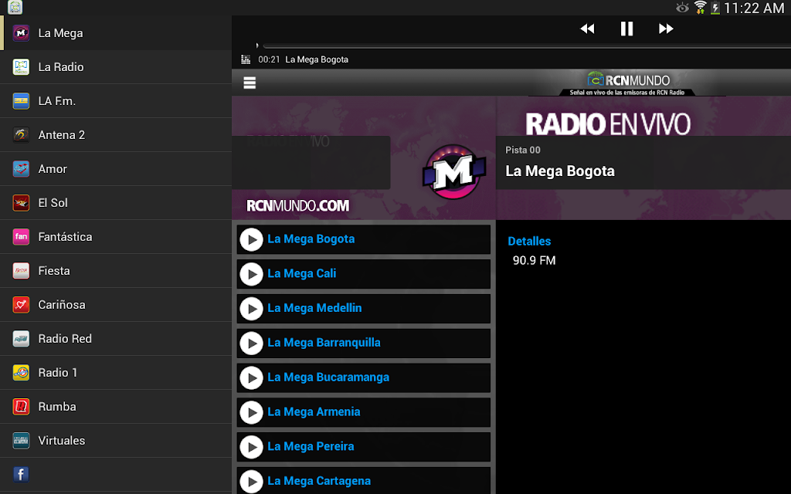Viewport: 791px width, 494px height.
Task: Open the La Mega Bogota link
Action: point(311,239)
